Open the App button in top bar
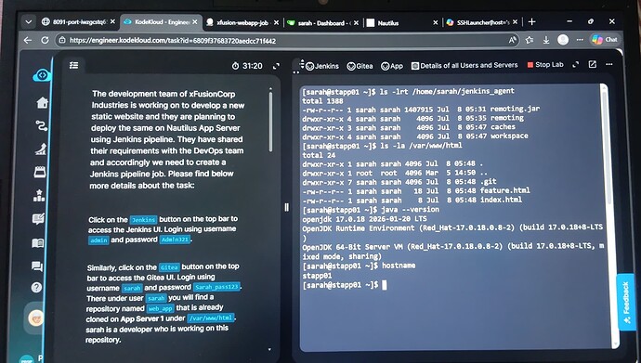641x363 pixels. point(392,66)
